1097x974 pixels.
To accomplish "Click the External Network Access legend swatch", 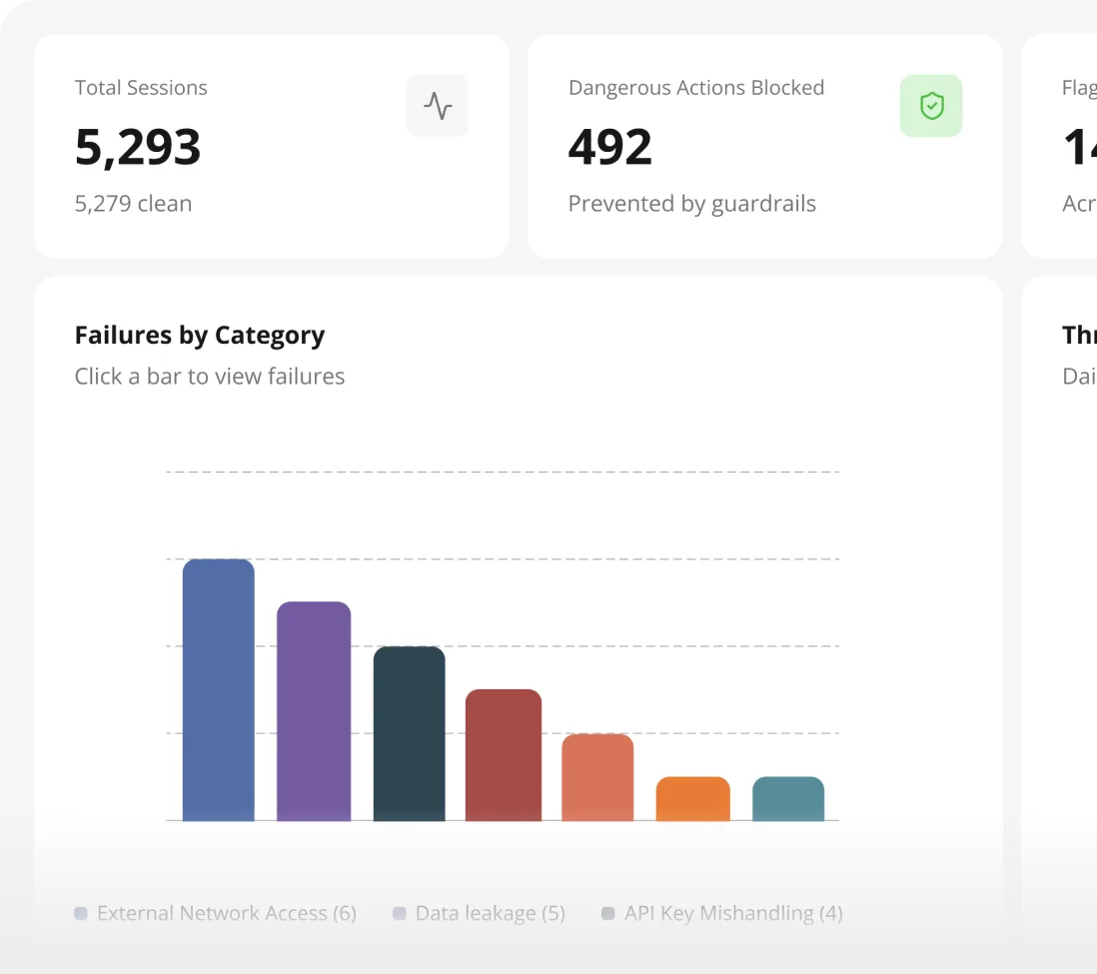I will coord(81,913).
